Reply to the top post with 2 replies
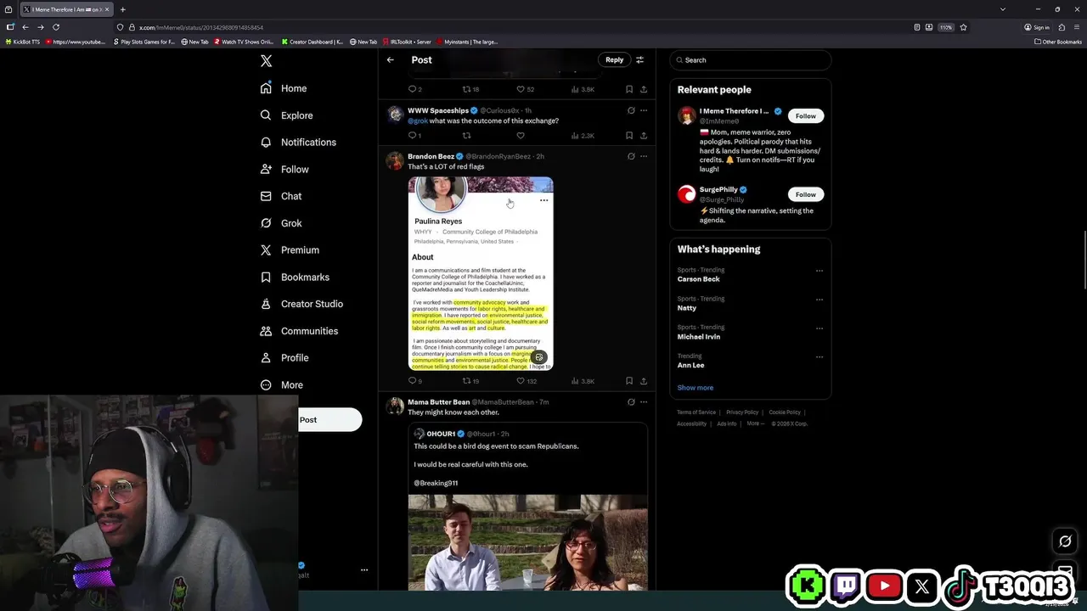Viewport: 1087px width, 611px height. click(x=414, y=89)
